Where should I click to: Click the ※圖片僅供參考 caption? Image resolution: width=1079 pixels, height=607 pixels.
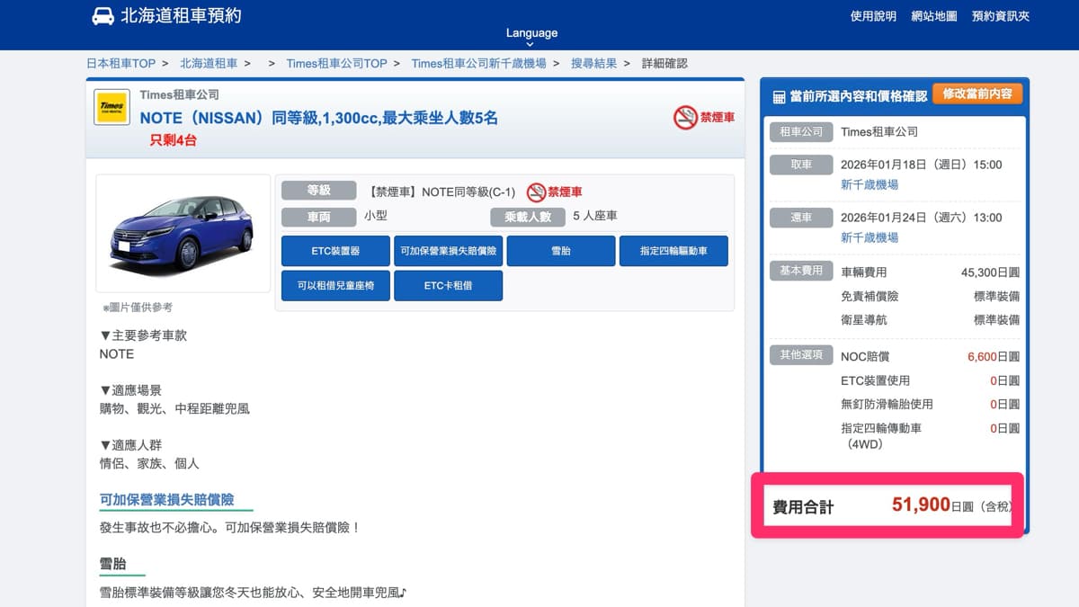coord(137,308)
